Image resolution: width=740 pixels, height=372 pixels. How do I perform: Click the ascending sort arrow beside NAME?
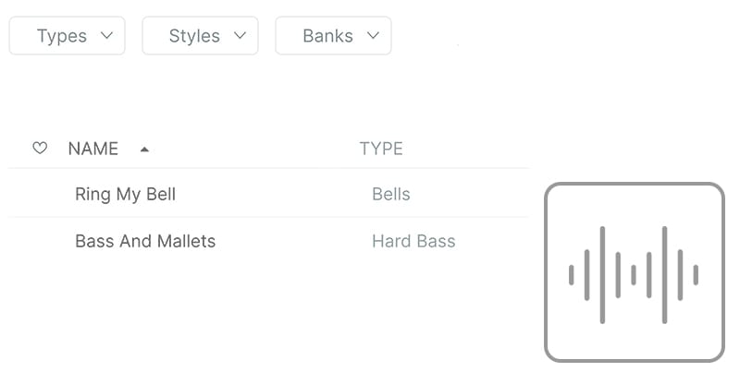[x=144, y=149]
